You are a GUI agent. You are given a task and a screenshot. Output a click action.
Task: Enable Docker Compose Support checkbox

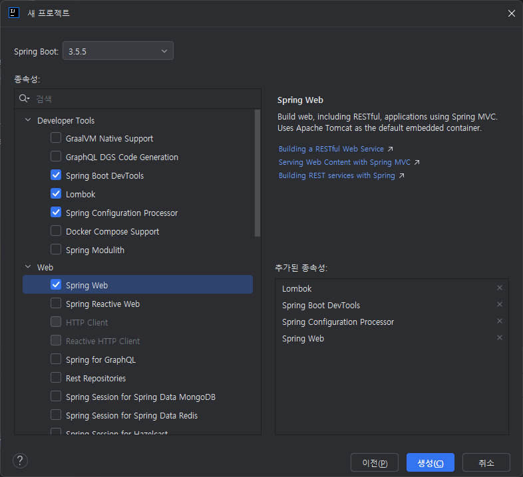[x=56, y=231]
